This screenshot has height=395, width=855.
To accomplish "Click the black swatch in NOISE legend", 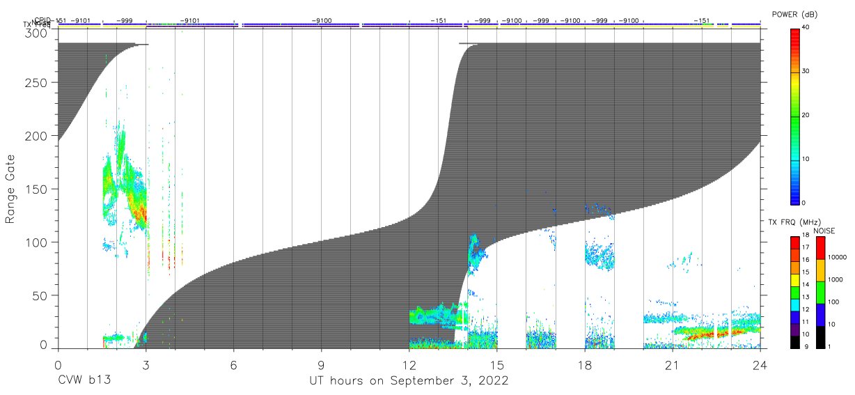I will coord(821,337).
